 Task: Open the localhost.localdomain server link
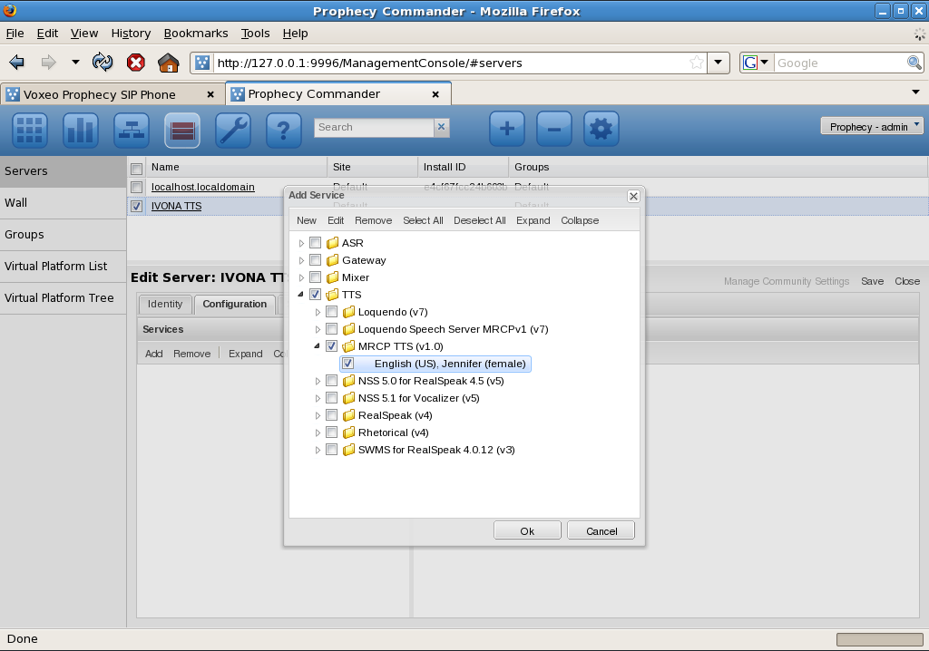203,187
